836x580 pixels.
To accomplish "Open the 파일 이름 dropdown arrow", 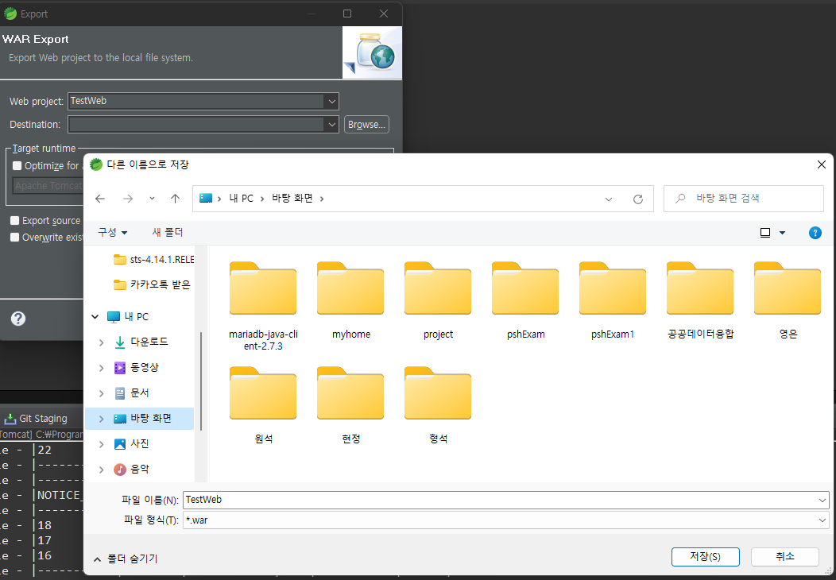I will [x=822, y=500].
